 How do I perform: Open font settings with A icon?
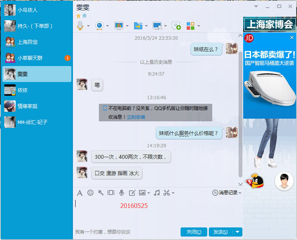(x=80, y=193)
